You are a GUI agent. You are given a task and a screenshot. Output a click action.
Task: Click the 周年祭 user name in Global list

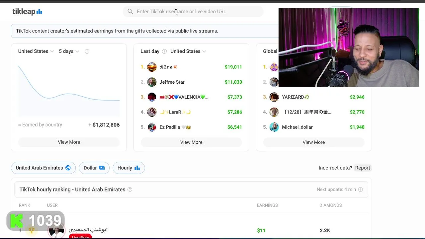tap(307, 112)
